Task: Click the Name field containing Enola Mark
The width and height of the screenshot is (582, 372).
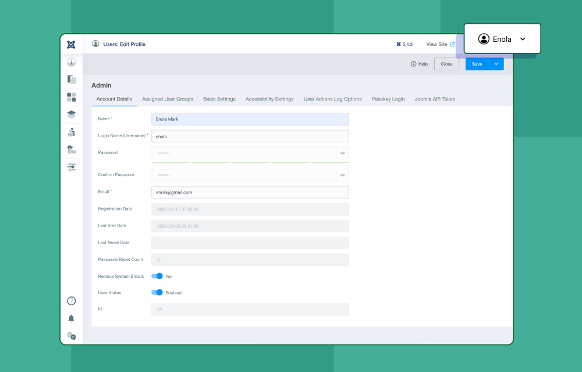Action: (250, 119)
